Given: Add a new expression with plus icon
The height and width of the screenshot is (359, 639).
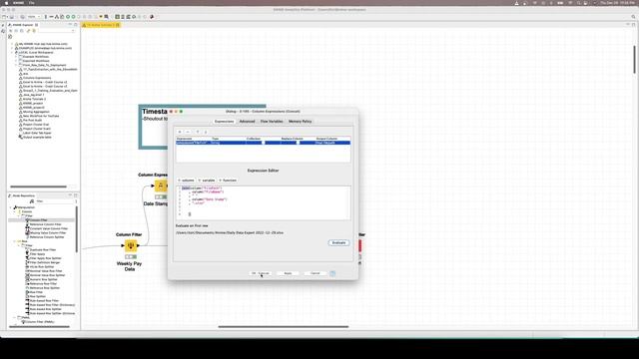Looking at the screenshot, I should point(180,132).
